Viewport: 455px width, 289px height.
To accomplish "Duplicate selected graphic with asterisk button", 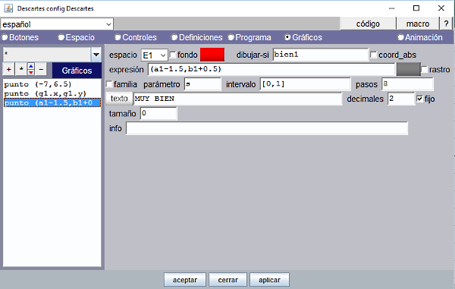I will [21, 70].
